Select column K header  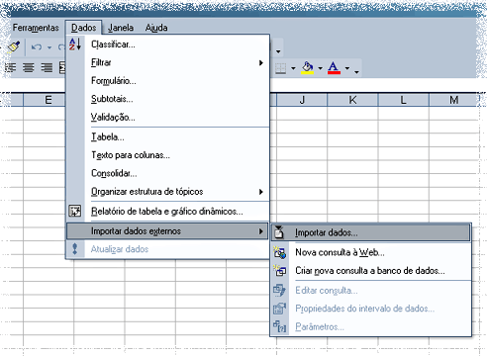point(352,100)
